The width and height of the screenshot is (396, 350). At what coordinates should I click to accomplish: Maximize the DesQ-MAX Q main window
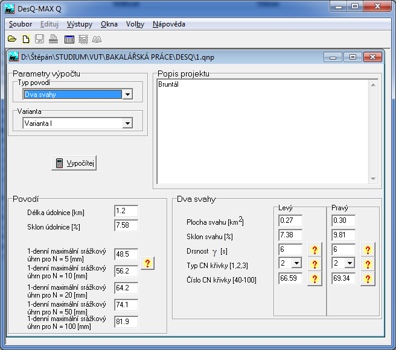355,6
